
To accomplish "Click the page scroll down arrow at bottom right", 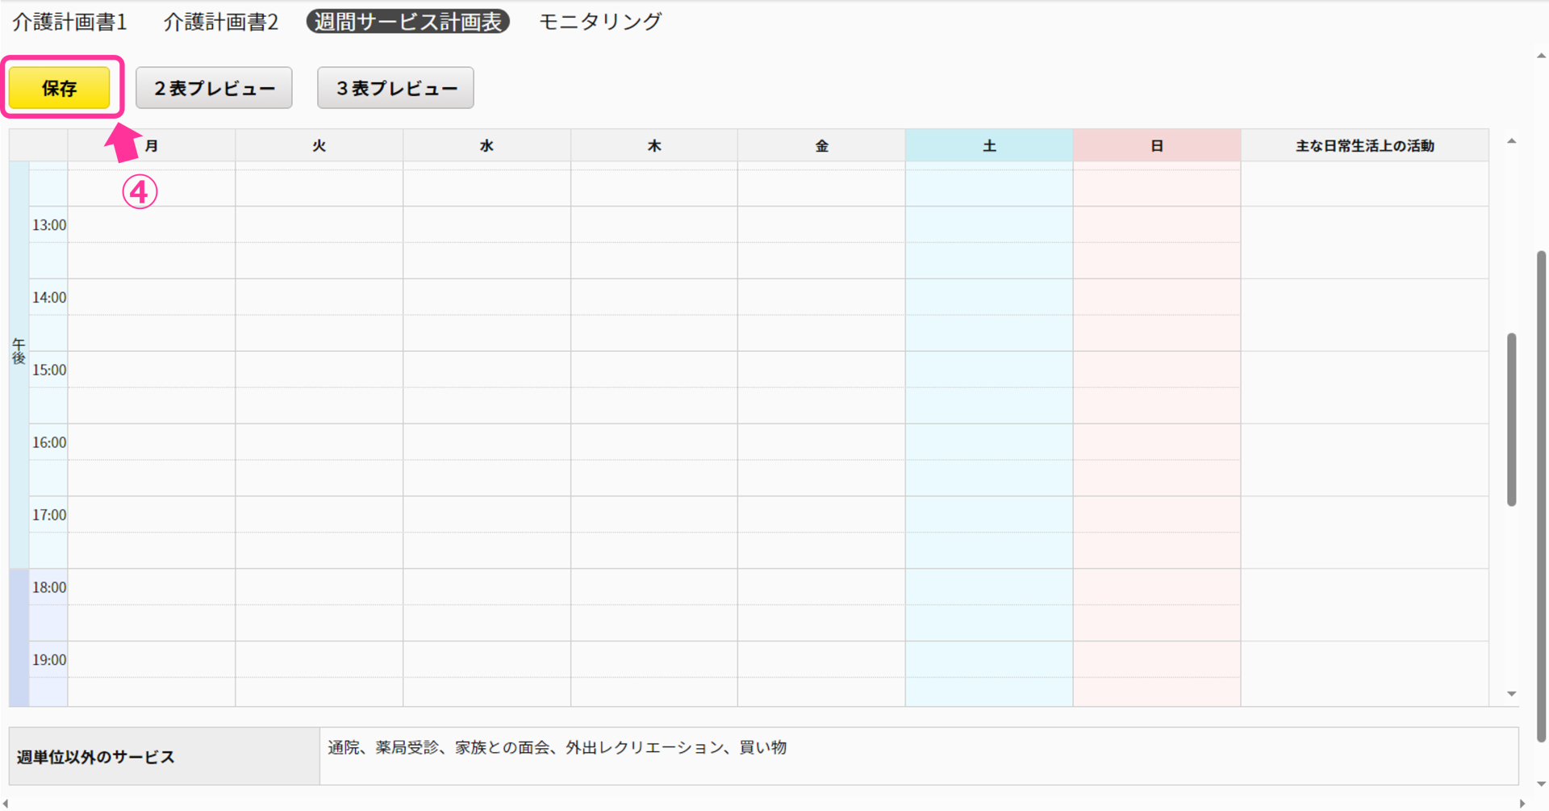I will (1541, 784).
